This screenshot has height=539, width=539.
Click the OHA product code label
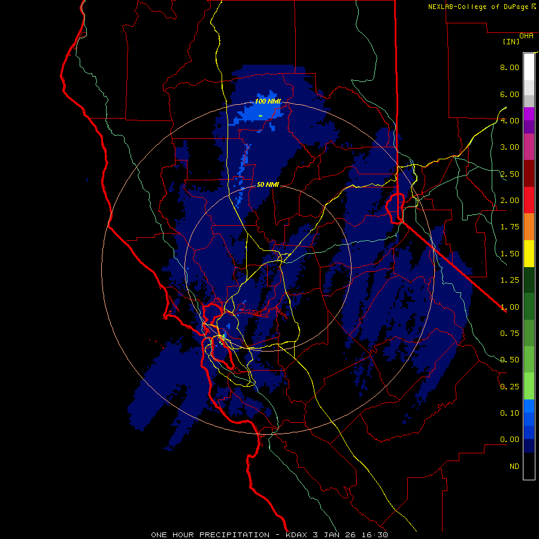526,36
